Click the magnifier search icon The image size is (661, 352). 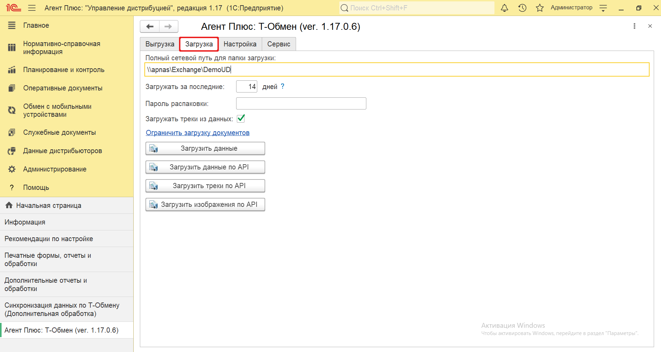(345, 8)
